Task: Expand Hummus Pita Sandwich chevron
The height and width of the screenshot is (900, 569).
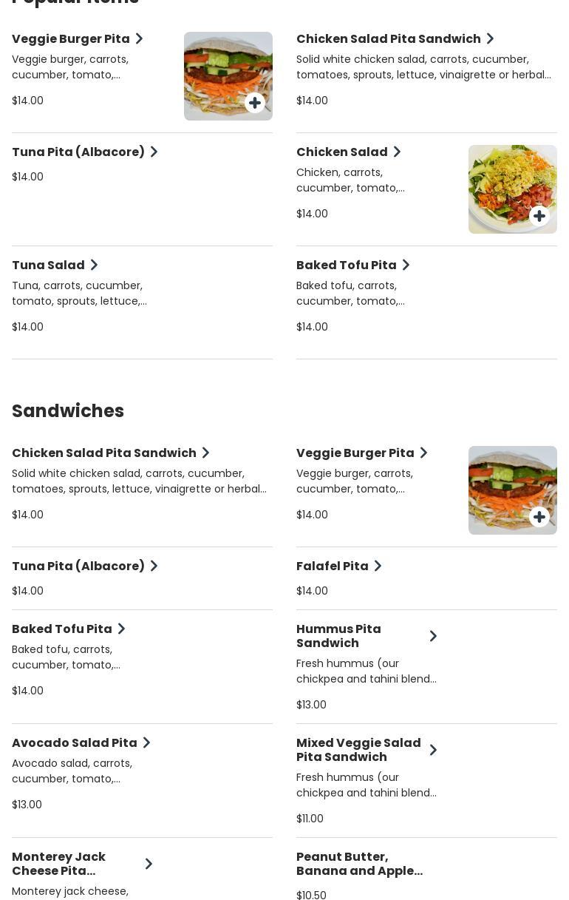Action: click(433, 636)
